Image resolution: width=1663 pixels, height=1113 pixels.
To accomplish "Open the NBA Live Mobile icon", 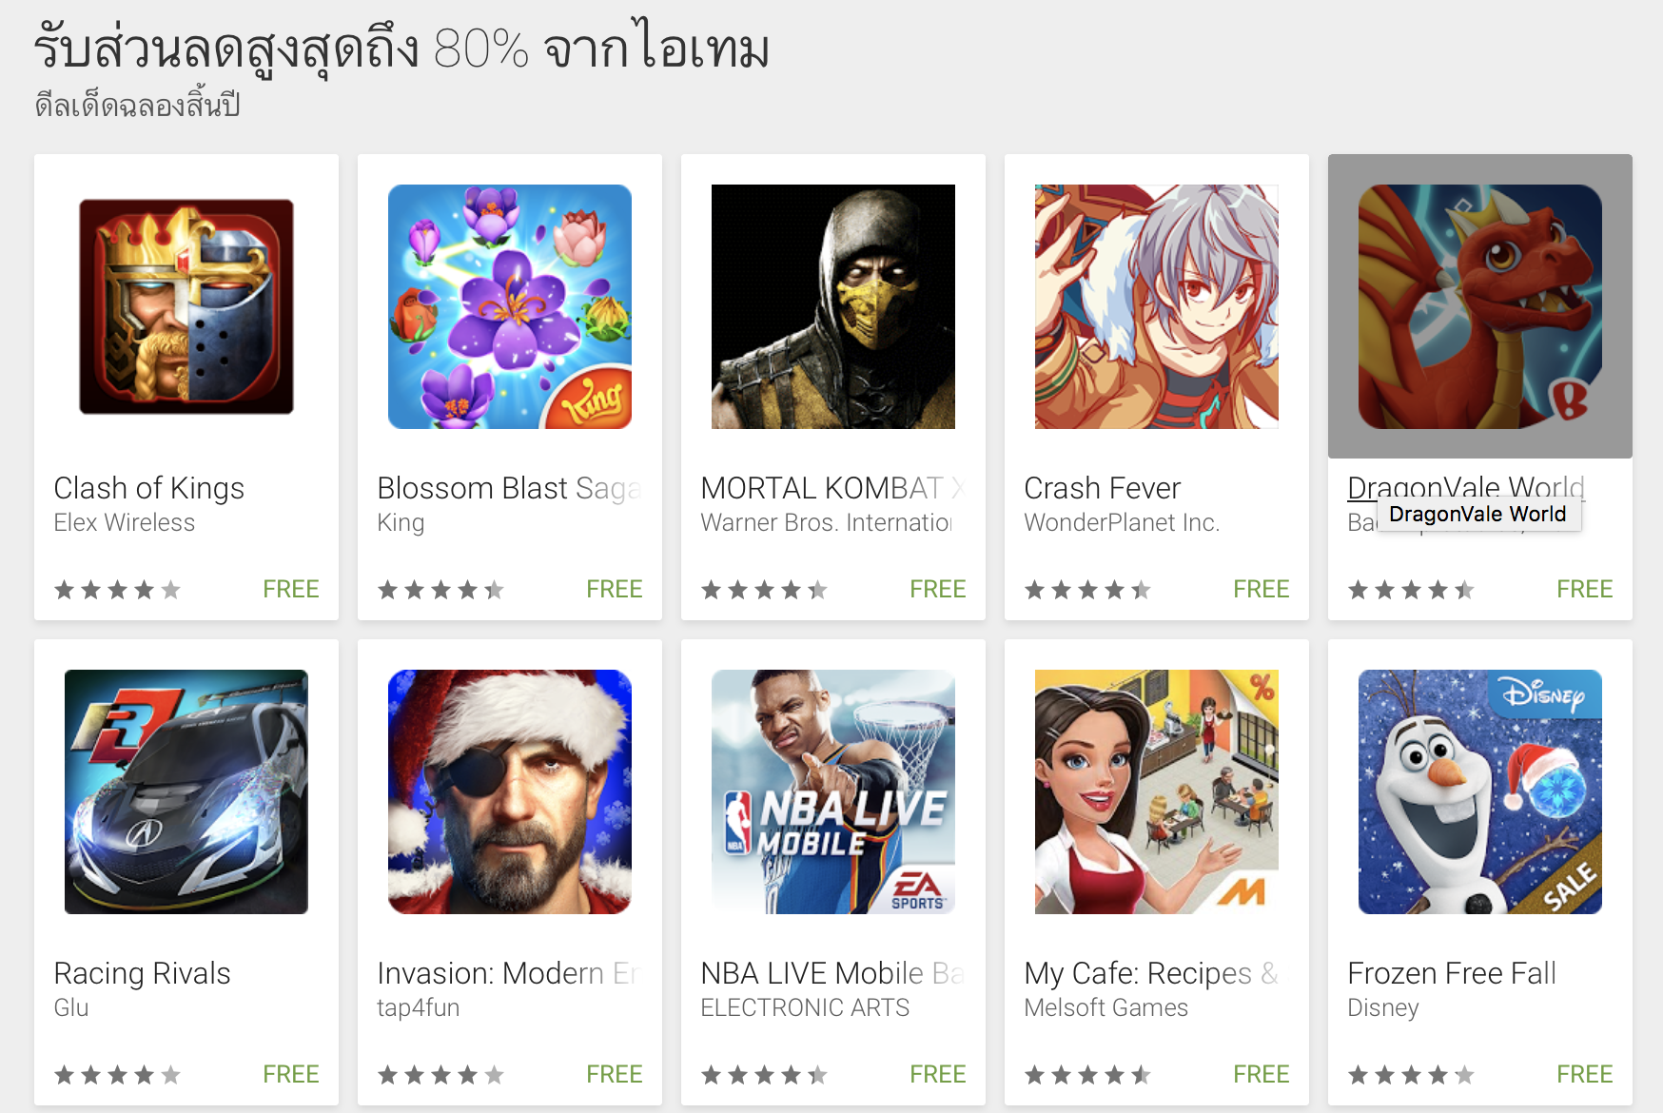I will pos(833,791).
